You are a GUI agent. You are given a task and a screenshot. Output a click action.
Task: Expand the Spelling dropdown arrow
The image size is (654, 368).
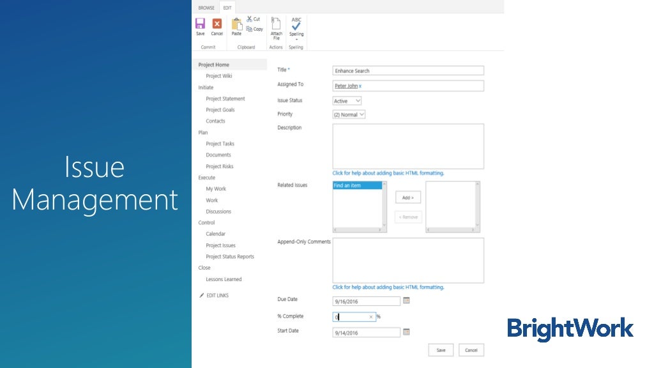296,40
